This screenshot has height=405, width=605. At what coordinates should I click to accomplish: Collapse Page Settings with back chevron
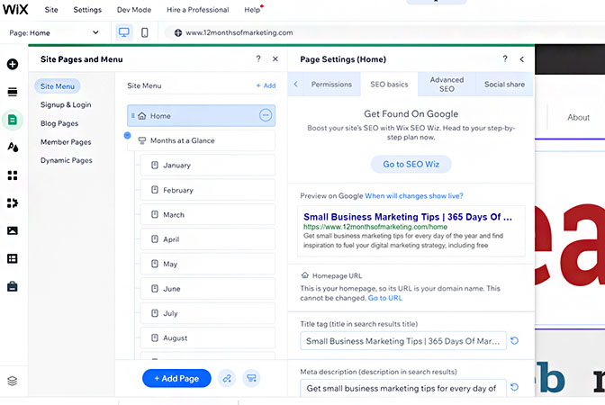[521, 59]
